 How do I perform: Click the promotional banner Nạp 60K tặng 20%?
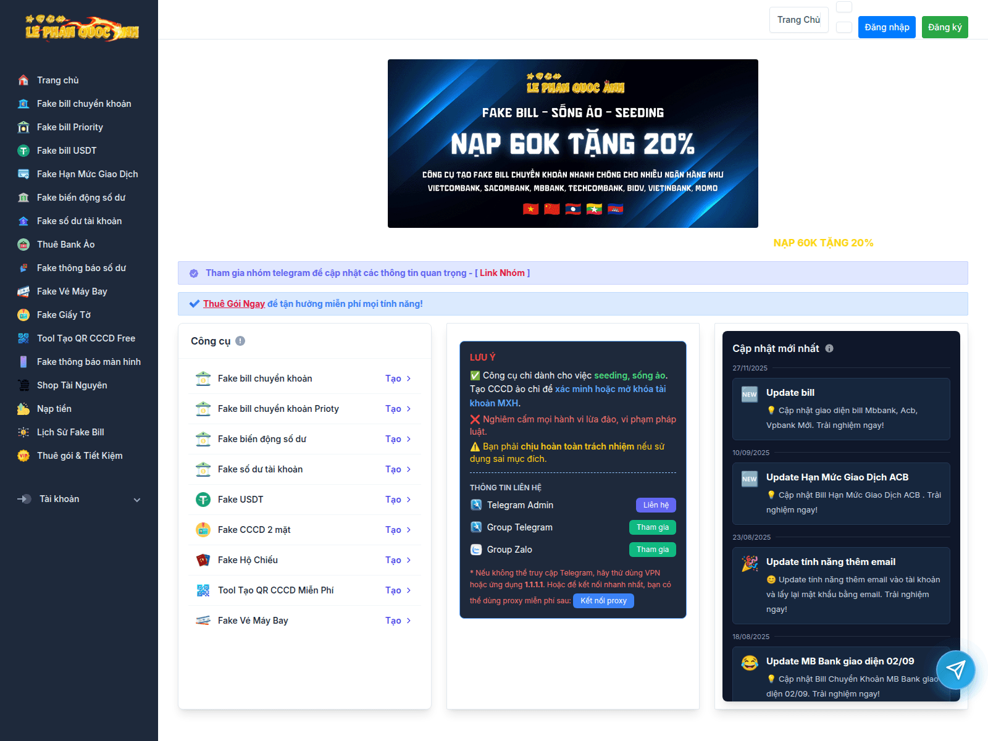point(573,143)
